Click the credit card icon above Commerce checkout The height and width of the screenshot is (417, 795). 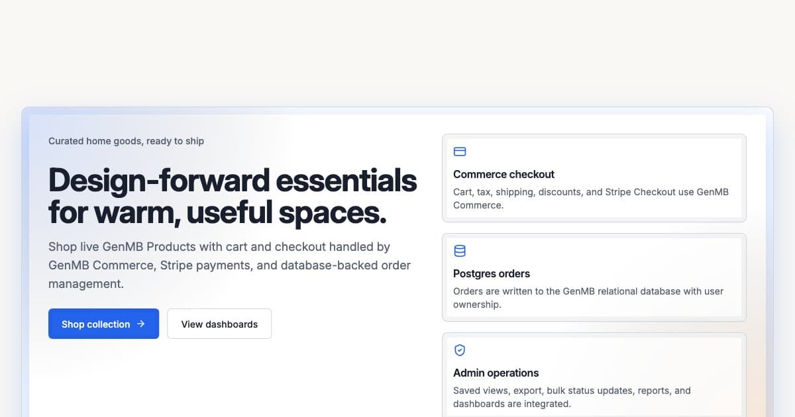pyautogui.click(x=460, y=152)
